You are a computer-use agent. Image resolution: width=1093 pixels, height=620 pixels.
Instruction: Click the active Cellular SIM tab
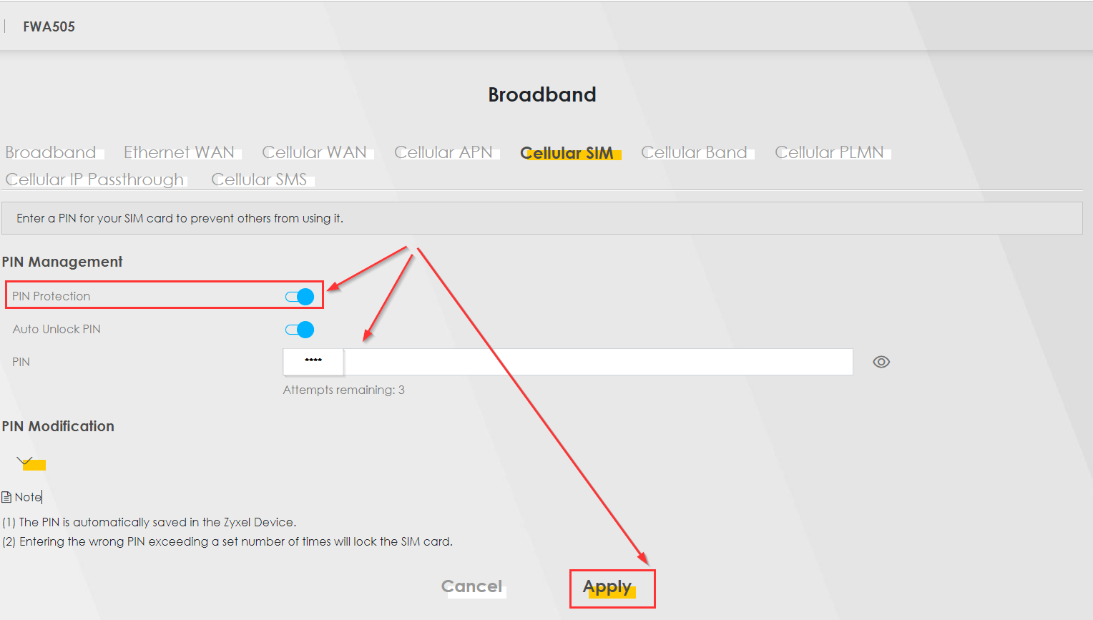[x=567, y=153]
